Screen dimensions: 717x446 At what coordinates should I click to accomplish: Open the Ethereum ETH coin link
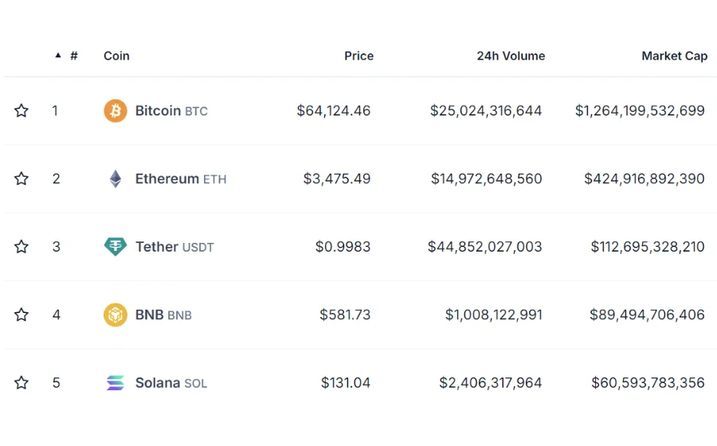[181, 178]
